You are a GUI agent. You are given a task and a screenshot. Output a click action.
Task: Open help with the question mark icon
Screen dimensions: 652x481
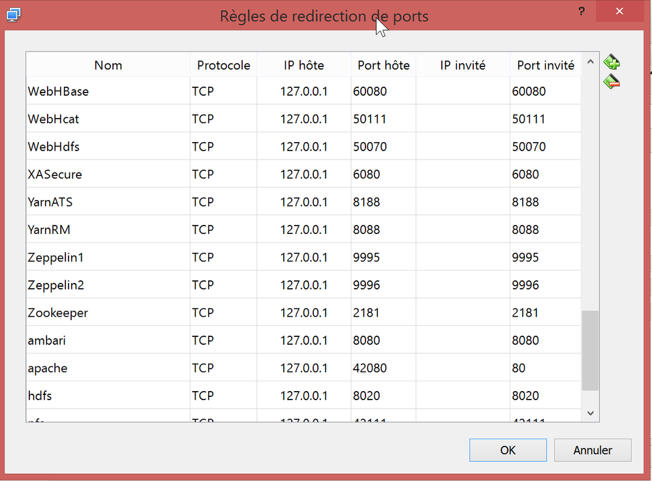click(581, 11)
